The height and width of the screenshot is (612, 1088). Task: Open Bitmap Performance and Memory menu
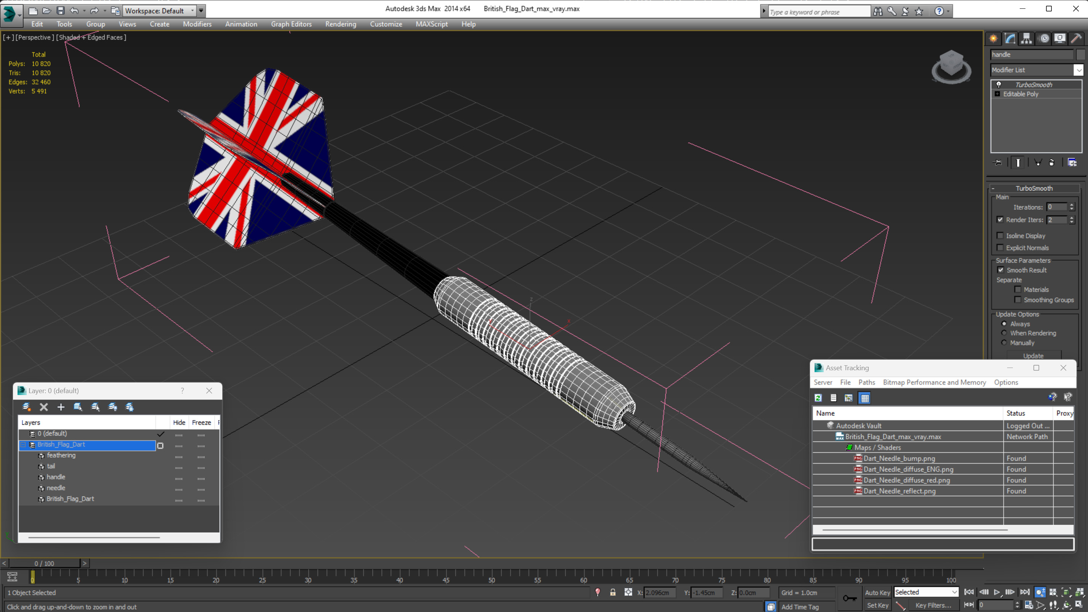(x=935, y=382)
